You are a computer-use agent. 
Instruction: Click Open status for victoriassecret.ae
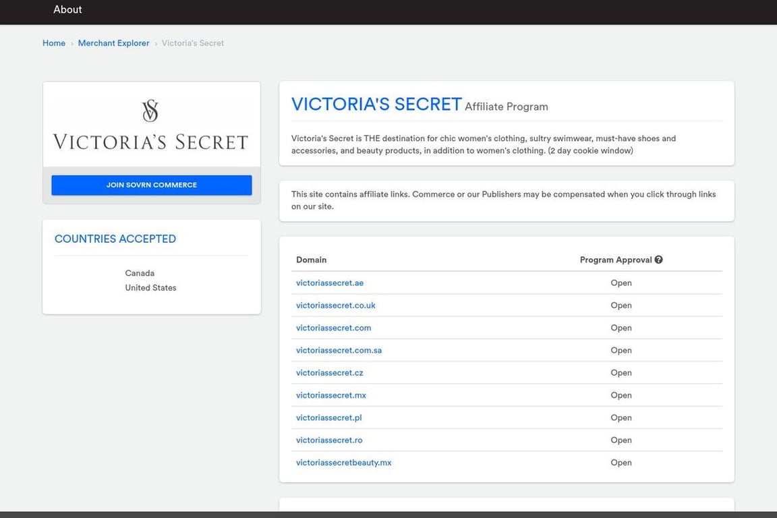coord(621,283)
